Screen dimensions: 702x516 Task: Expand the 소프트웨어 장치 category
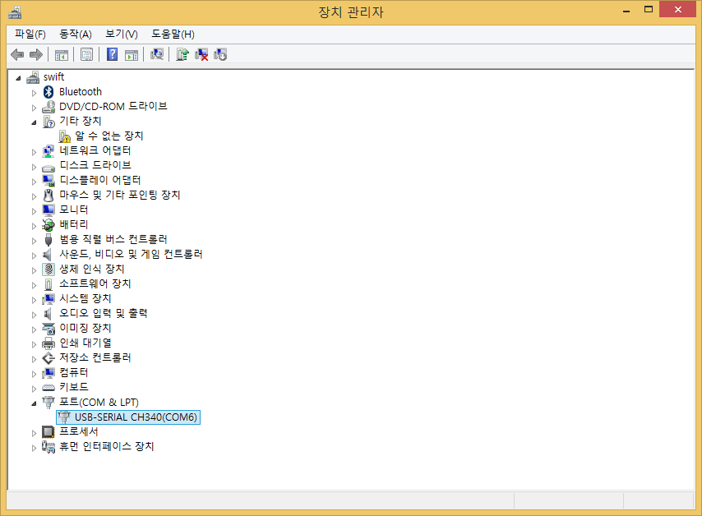34,285
